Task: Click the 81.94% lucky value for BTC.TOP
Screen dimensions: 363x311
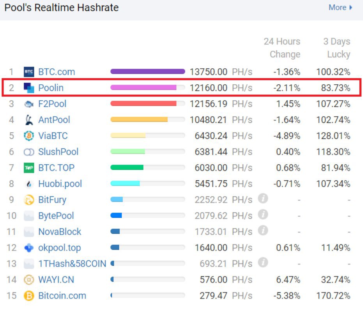Action: tap(336, 168)
